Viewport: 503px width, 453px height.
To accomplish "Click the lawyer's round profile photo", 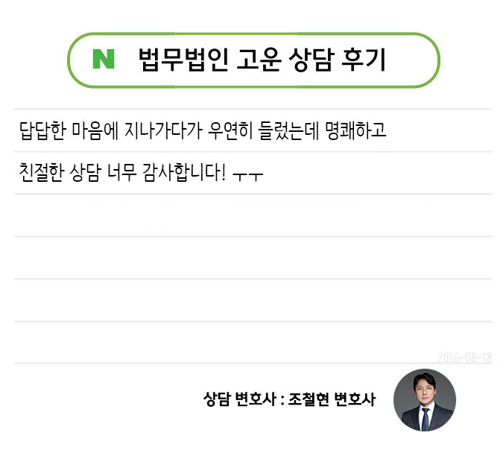I will tap(424, 400).
